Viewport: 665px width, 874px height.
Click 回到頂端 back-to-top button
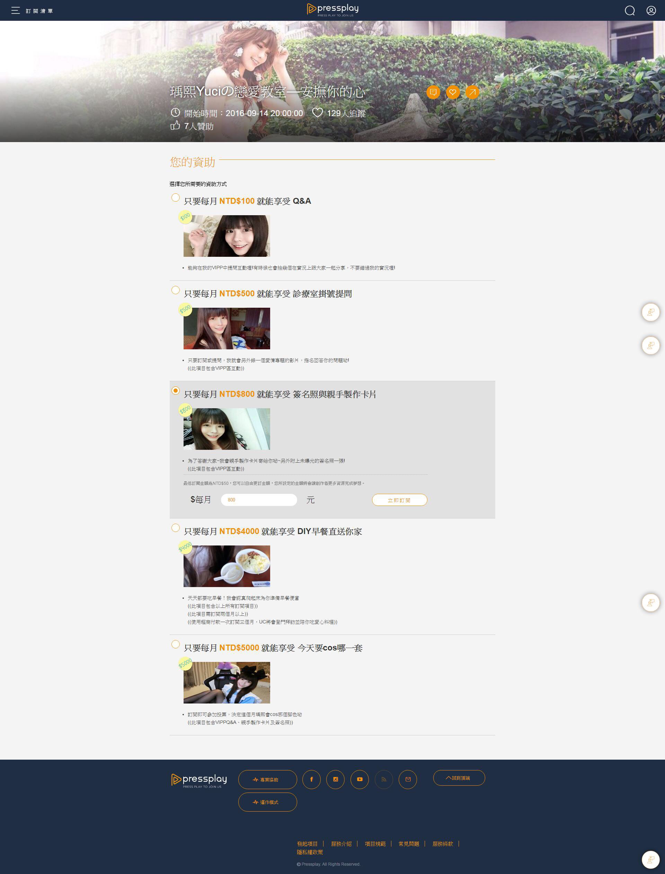pos(459,778)
